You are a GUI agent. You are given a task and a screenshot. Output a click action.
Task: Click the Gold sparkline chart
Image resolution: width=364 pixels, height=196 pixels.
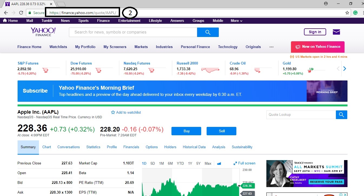coord(316,70)
